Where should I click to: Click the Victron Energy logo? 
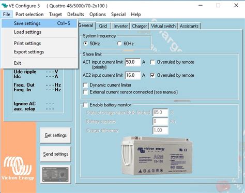pos(18,168)
